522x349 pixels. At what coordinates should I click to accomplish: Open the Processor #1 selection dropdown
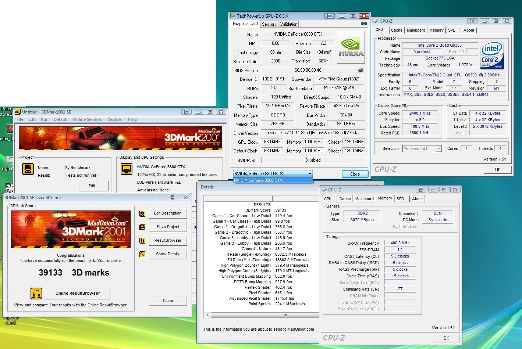[x=422, y=149]
